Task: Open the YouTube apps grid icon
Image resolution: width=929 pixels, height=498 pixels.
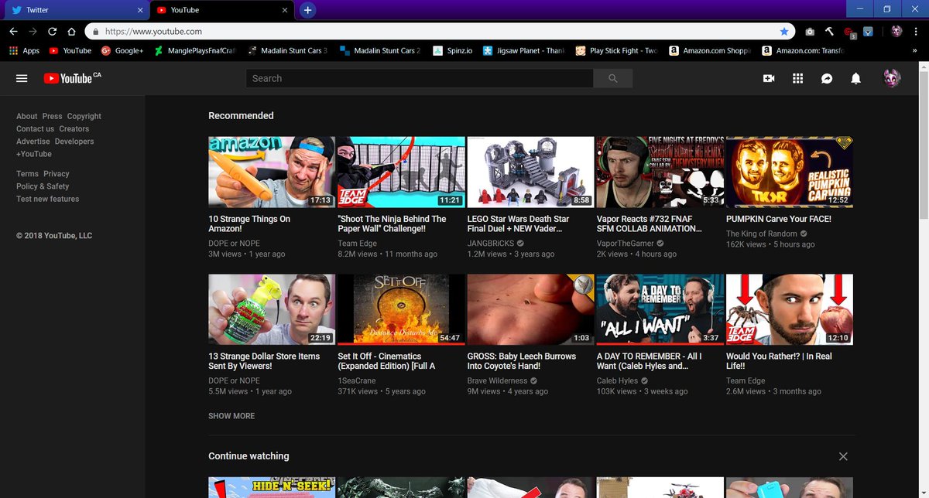Action: tap(798, 78)
